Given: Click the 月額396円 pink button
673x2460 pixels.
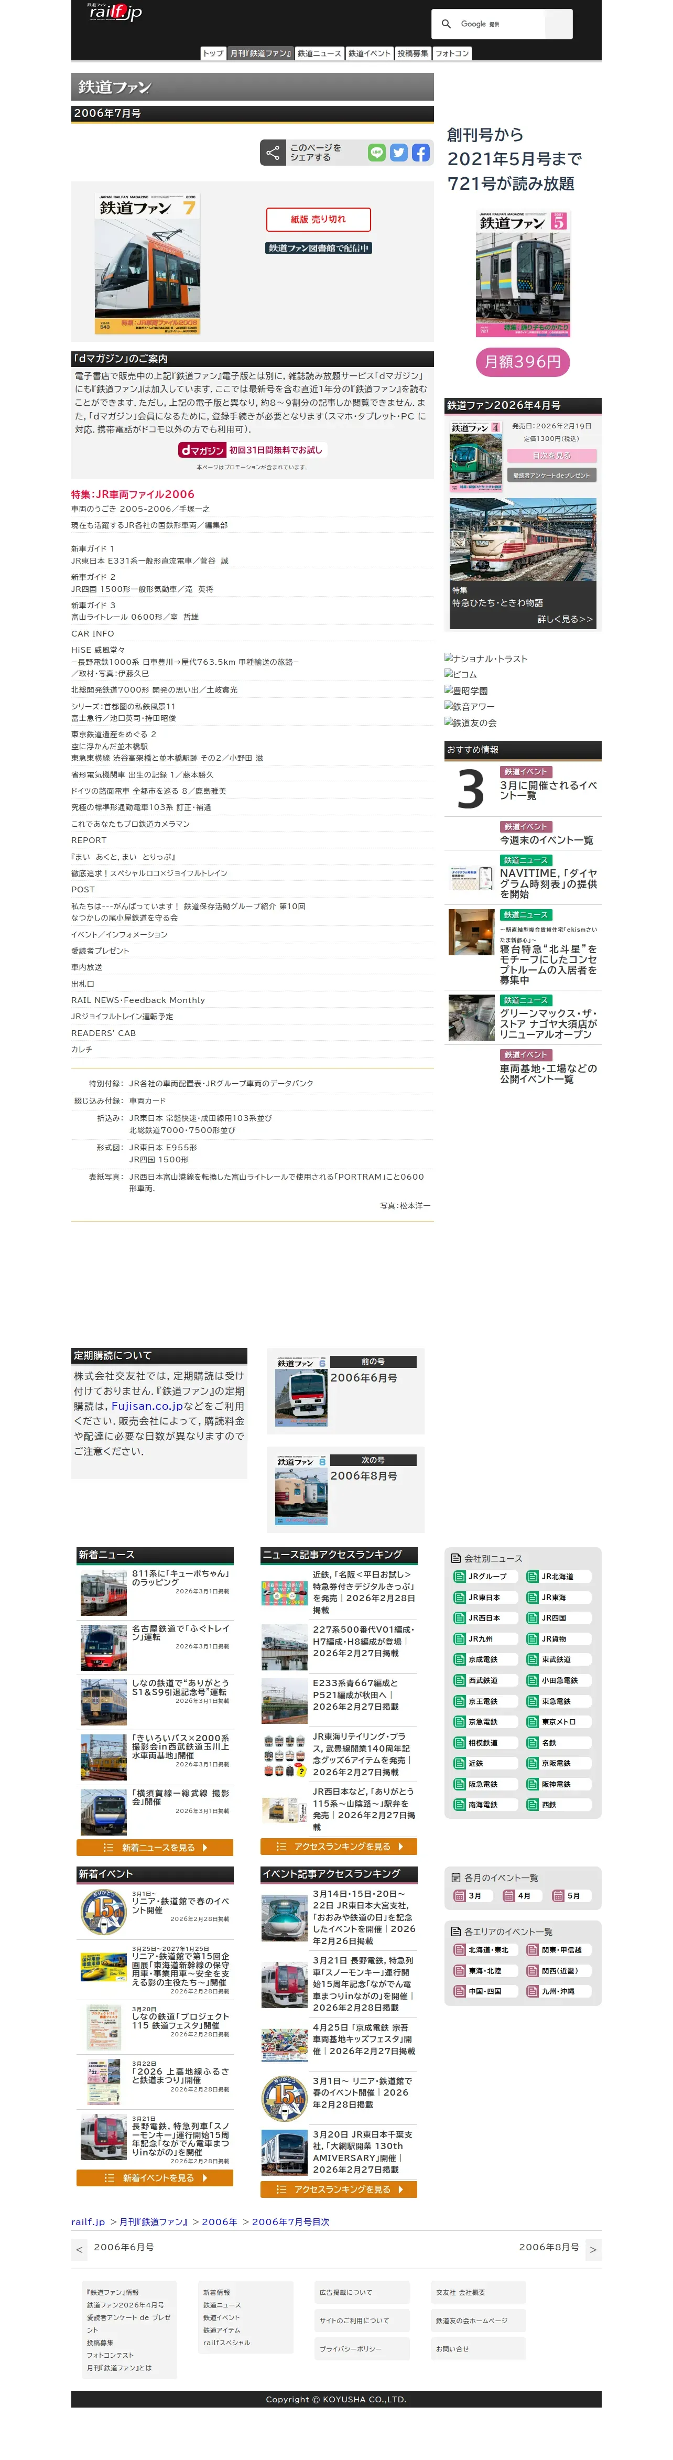Looking at the screenshot, I should 522,362.
